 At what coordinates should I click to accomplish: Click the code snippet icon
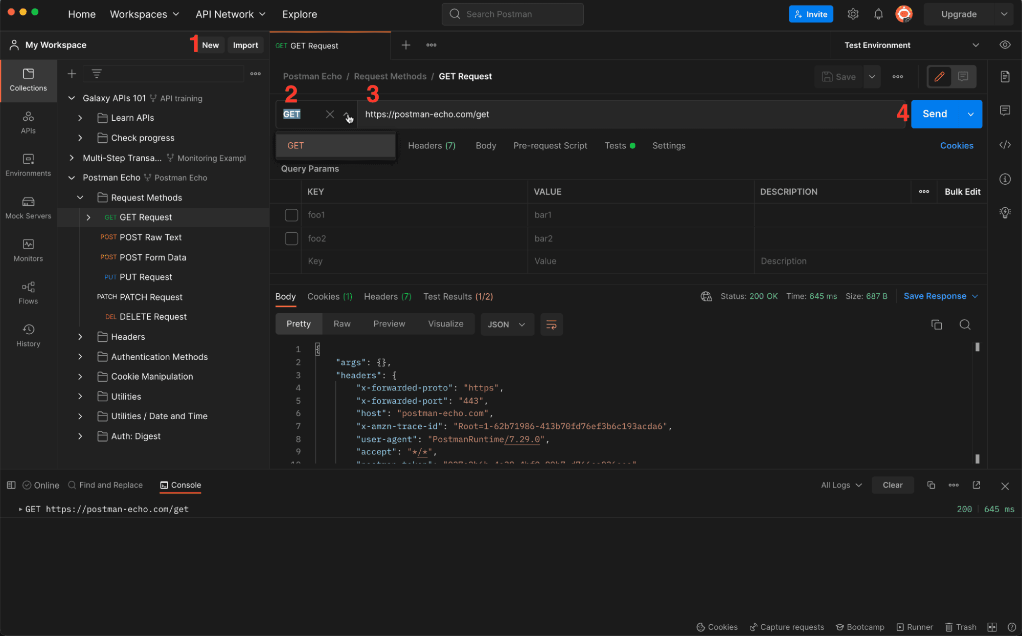[x=1005, y=145]
